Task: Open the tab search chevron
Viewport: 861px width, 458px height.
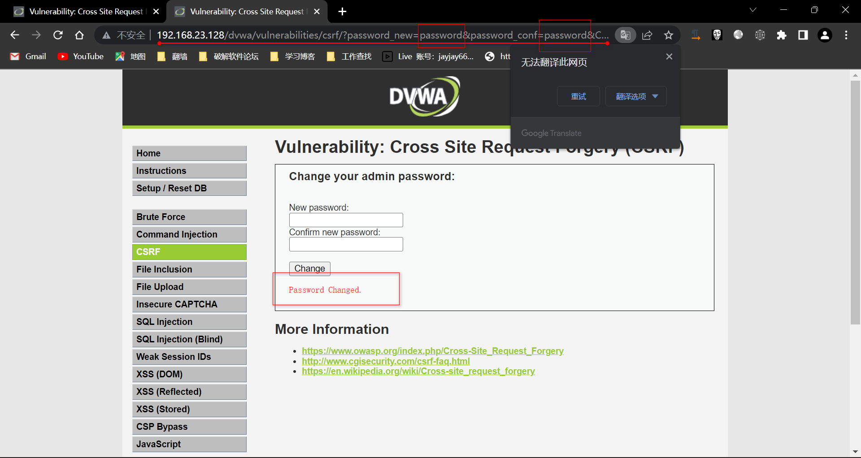Action: click(x=753, y=10)
